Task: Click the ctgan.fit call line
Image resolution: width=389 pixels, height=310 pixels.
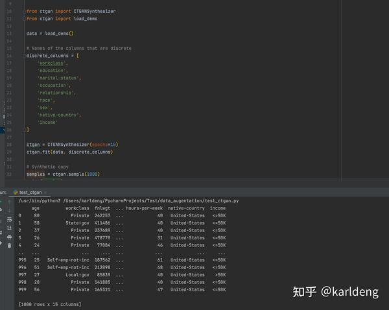Action: [x=70, y=152]
